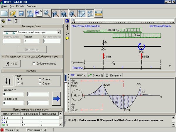Click the Прив.к началу column header
The width and height of the screenshot is (176, 132).
tap(30, 114)
